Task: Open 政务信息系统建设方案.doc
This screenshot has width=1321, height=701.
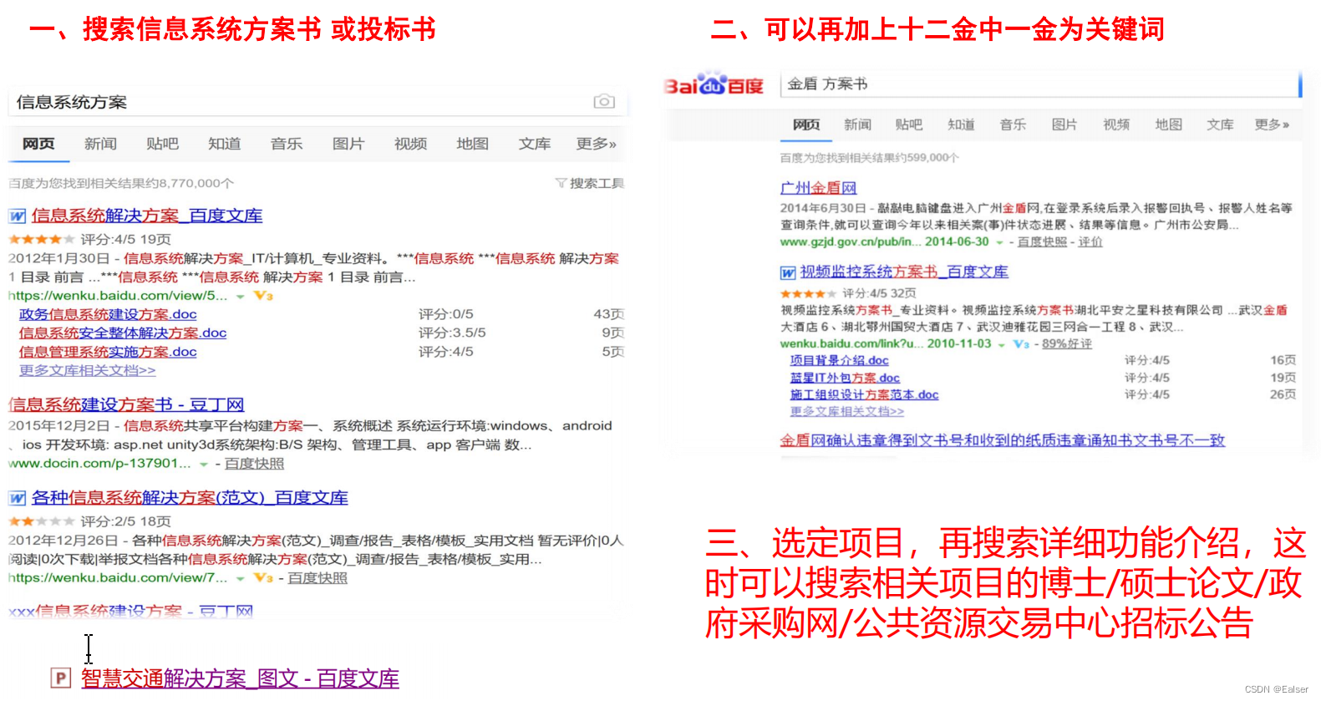Action: tap(108, 314)
